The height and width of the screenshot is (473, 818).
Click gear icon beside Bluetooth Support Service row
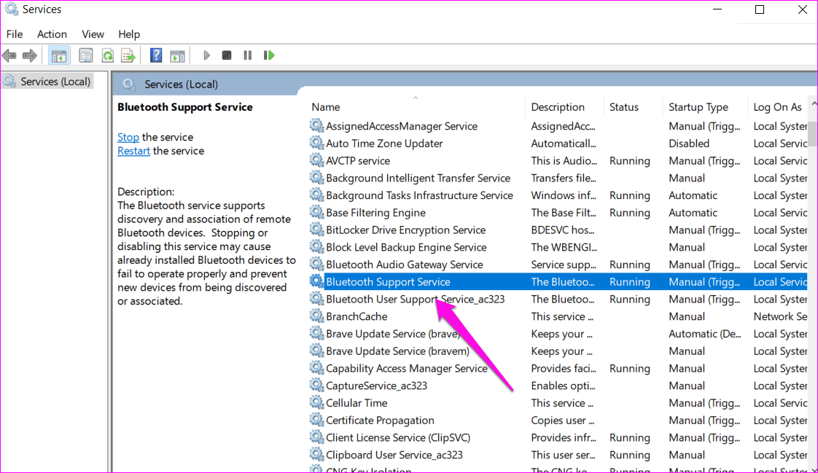pyautogui.click(x=316, y=281)
